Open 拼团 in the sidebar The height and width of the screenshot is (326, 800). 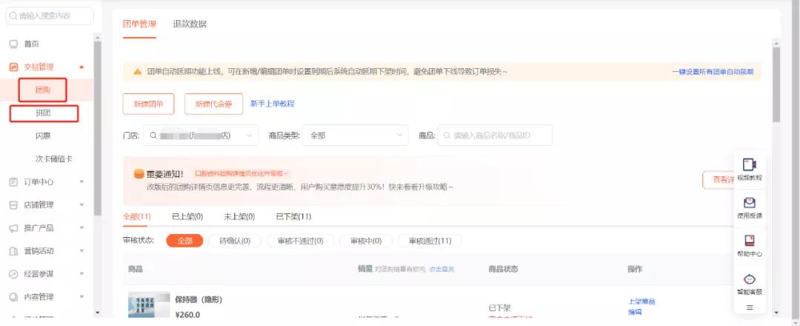coord(44,113)
